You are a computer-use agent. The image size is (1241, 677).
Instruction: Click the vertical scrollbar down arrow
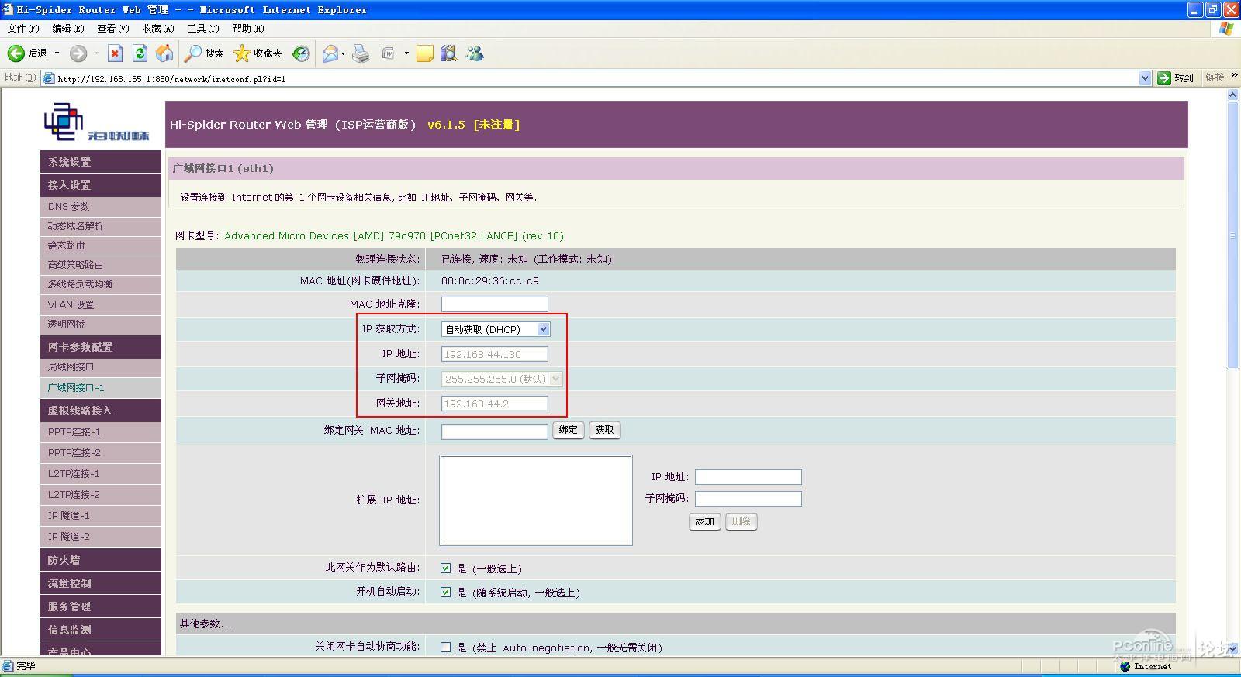pos(1233,649)
